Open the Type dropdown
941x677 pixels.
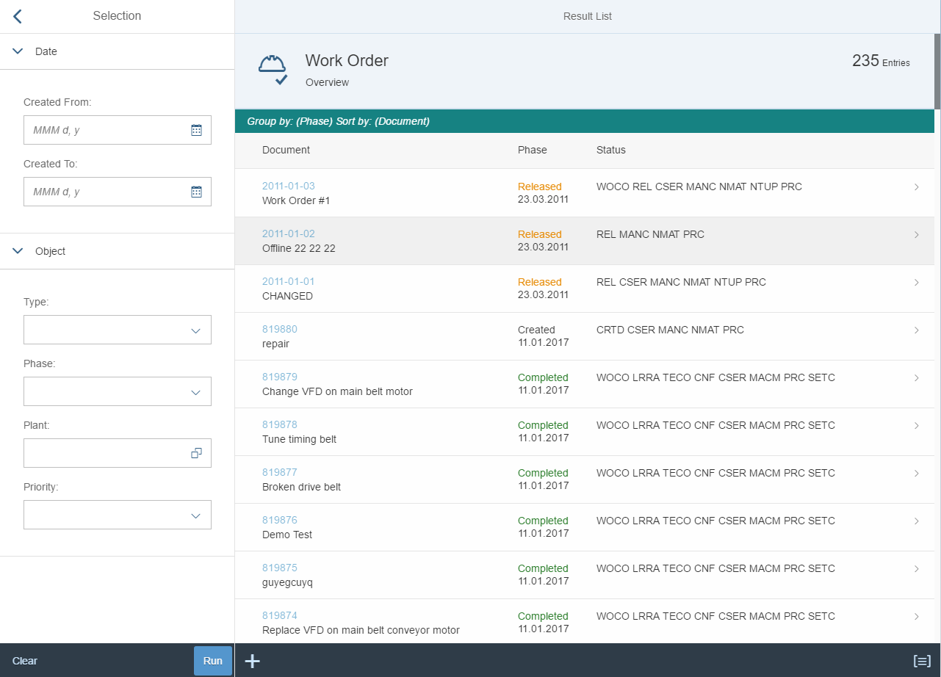[195, 330]
